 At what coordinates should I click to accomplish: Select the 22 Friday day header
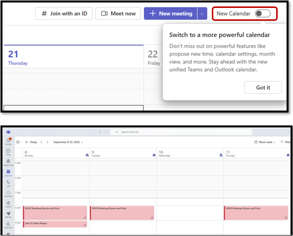(154, 58)
